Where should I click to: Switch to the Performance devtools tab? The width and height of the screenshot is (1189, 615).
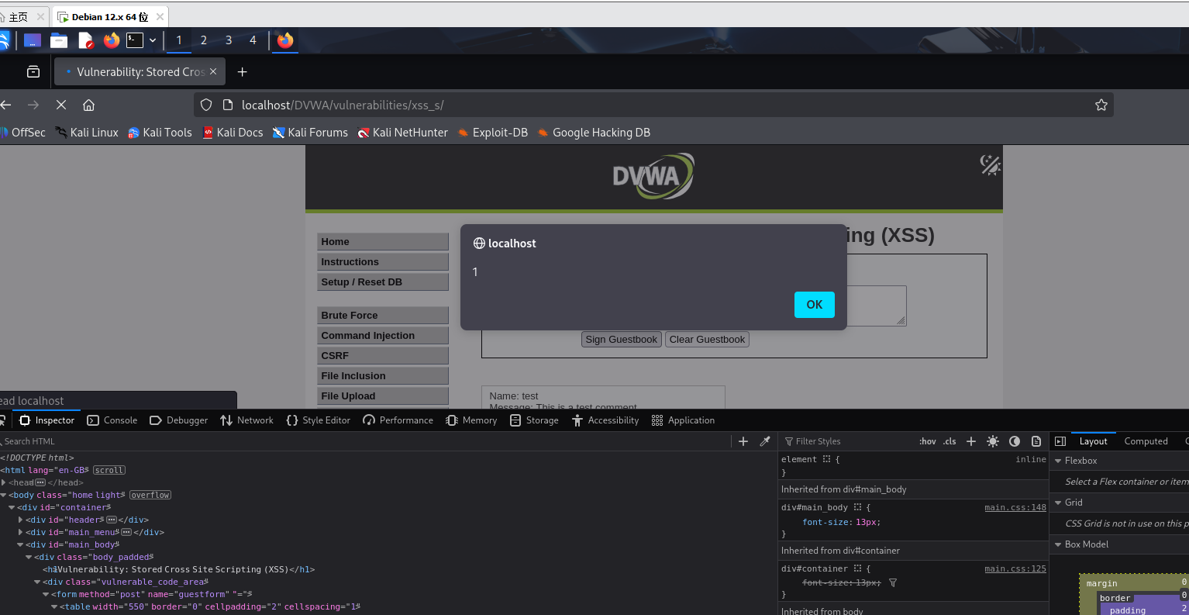(398, 420)
